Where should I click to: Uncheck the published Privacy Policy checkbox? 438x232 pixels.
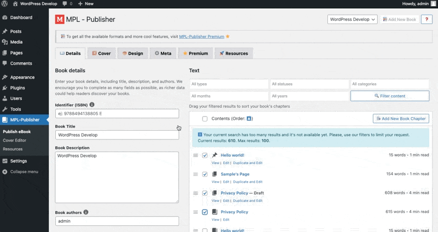[x=205, y=212]
